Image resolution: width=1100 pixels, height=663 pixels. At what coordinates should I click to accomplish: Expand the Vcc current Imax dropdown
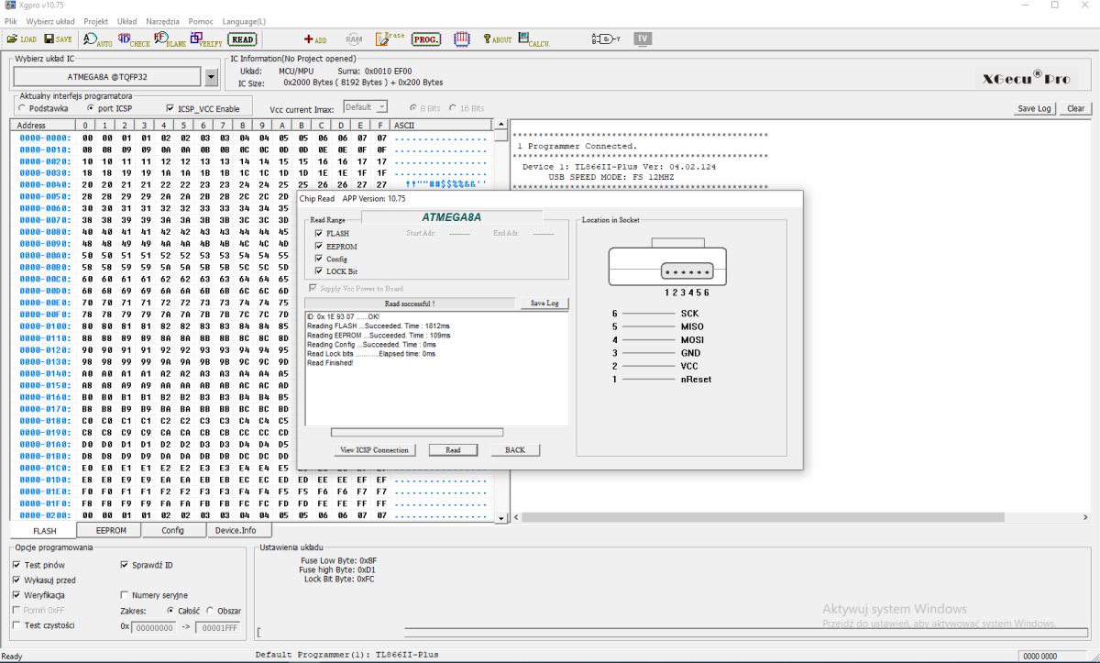point(381,107)
